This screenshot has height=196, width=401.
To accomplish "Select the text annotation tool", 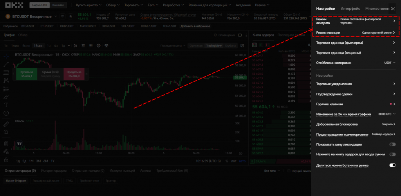I will tap(6, 105).
